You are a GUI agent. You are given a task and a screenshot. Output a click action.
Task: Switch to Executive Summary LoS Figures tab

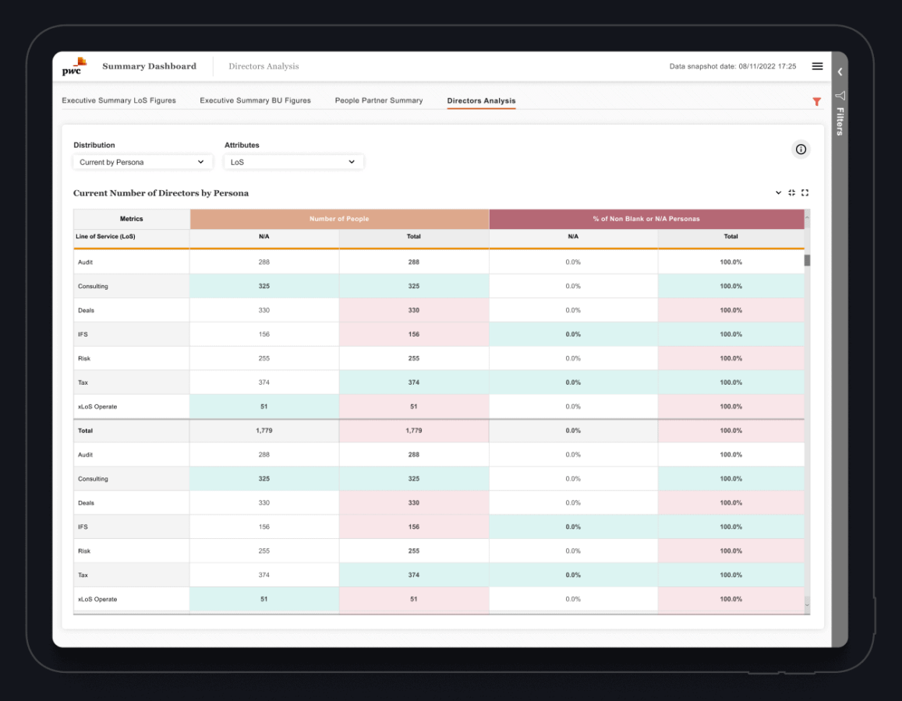click(x=118, y=100)
